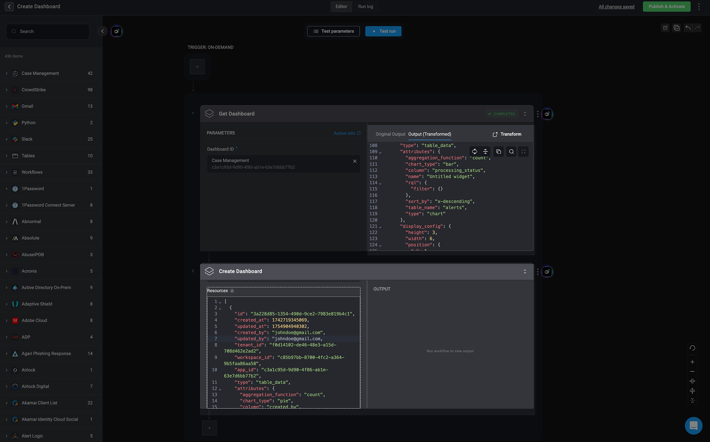Collapse the Get Dashboard step card

pyautogui.click(x=525, y=114)
